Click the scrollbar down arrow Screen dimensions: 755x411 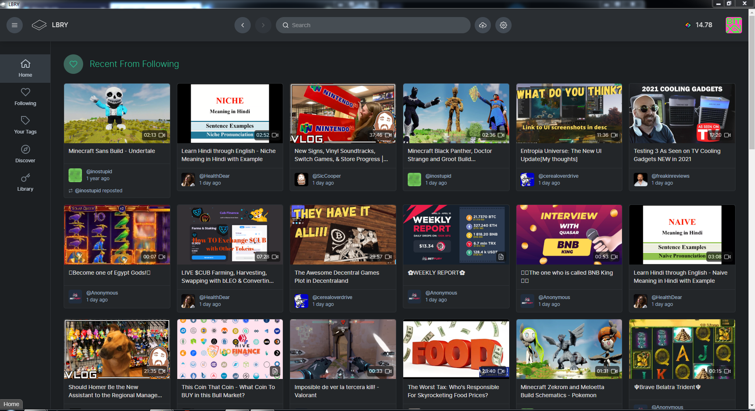click(x=752, y=405)
